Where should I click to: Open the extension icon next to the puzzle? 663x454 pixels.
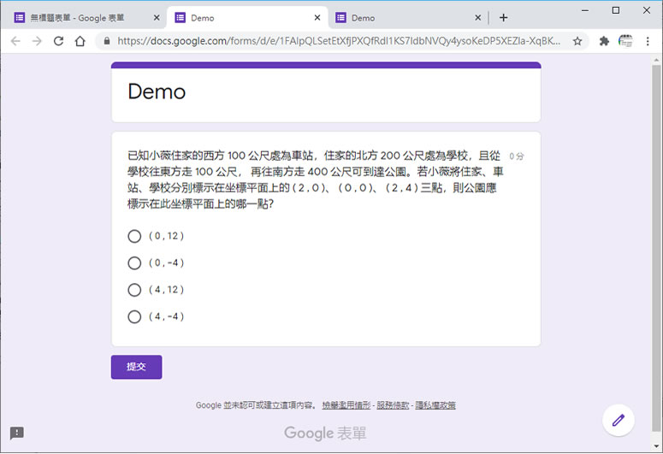click(x=625, y=41)
